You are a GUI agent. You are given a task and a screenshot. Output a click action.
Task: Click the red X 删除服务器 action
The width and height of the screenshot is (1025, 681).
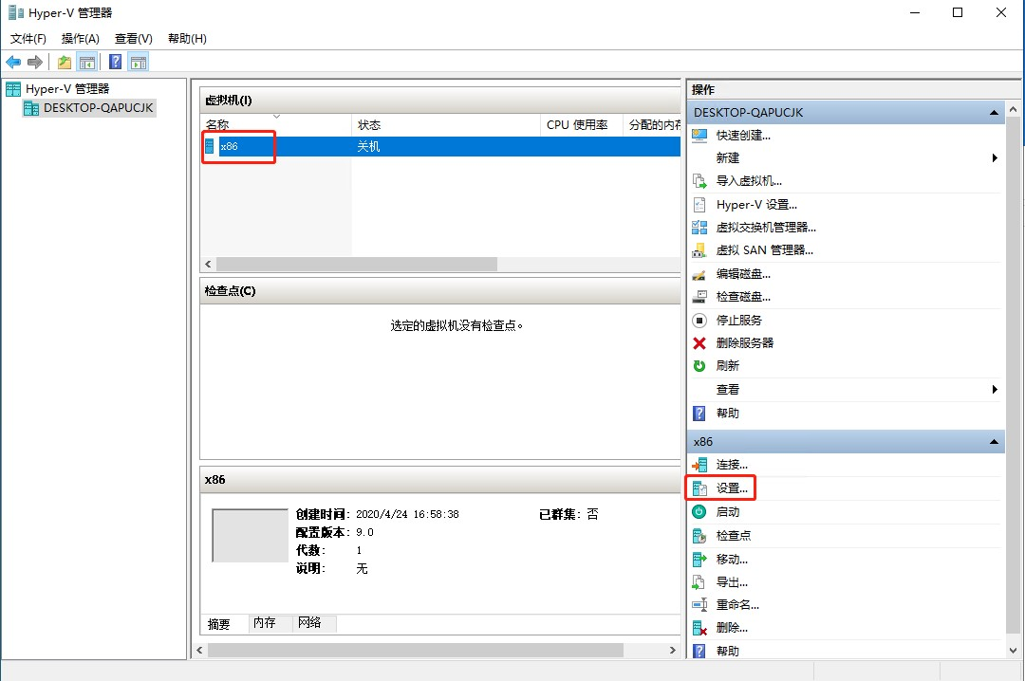click(x=699, y=343)
